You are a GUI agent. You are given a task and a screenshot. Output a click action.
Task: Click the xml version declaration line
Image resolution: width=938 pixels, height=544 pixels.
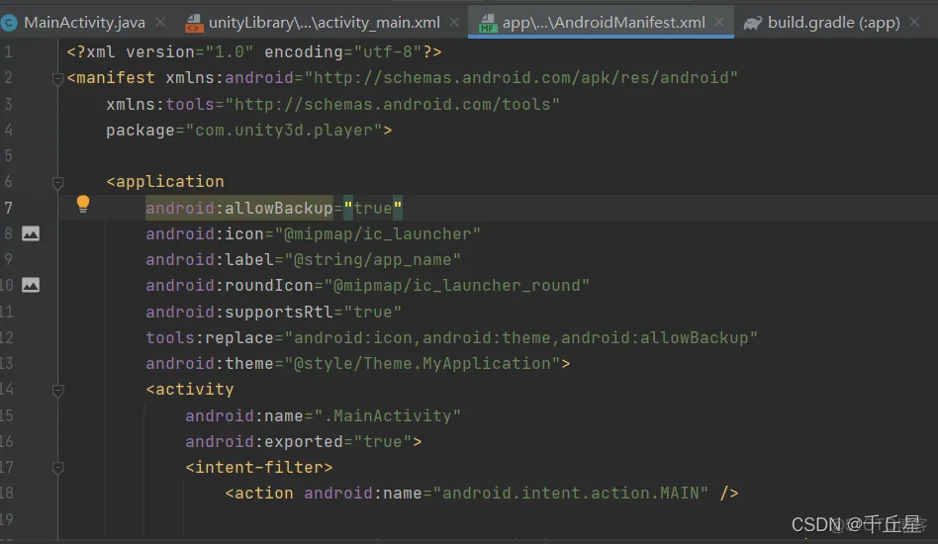[x=254, y=52]
